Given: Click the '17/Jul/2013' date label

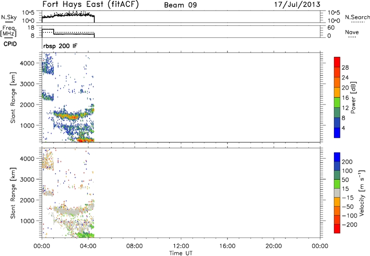Looking at the screenshot, I should (x=297, y=5).
